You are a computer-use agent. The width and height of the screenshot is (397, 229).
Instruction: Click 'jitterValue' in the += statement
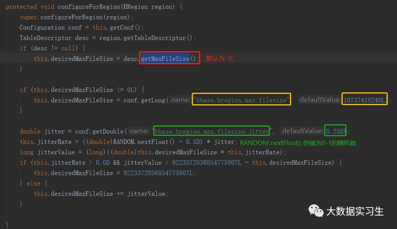(146, 194)
